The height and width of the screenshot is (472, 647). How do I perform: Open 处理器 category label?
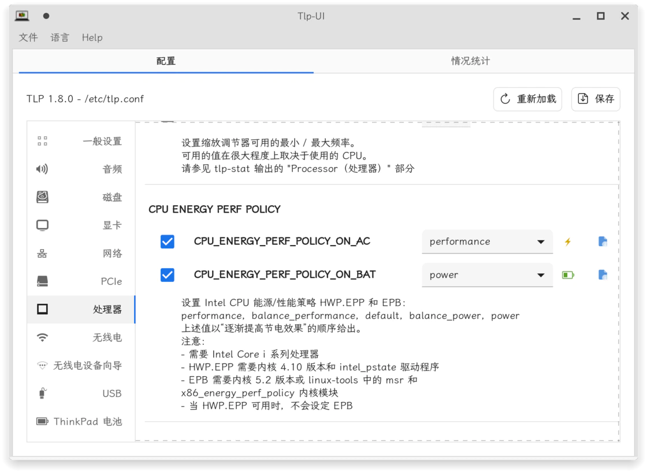tap(107, 310)
